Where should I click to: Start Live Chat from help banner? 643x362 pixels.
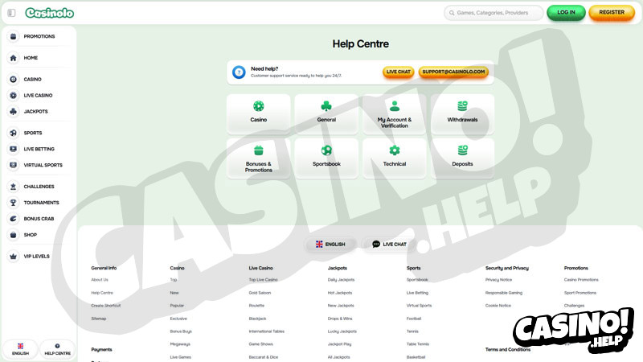click(398, 72)
